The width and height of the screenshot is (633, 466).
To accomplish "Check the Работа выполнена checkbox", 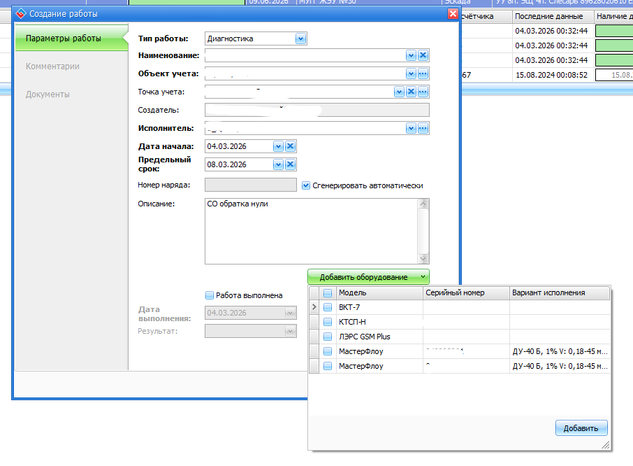I will 209,295.
